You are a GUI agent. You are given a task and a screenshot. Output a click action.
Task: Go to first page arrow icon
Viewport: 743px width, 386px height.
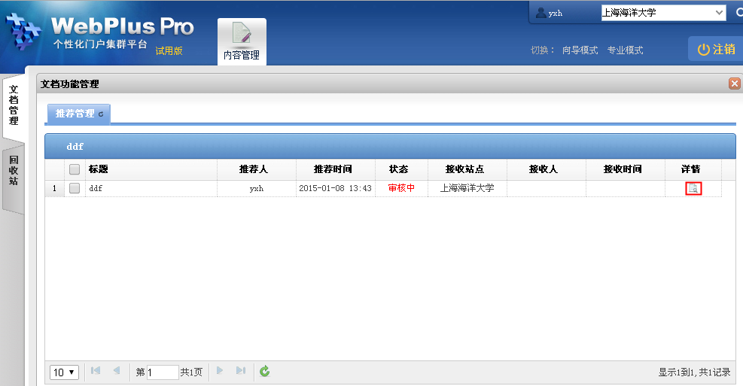point(96,371)
